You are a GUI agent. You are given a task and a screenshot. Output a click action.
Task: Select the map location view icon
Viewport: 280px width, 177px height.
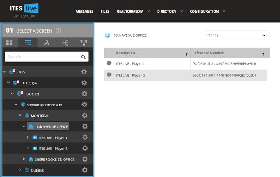point(46,43)
